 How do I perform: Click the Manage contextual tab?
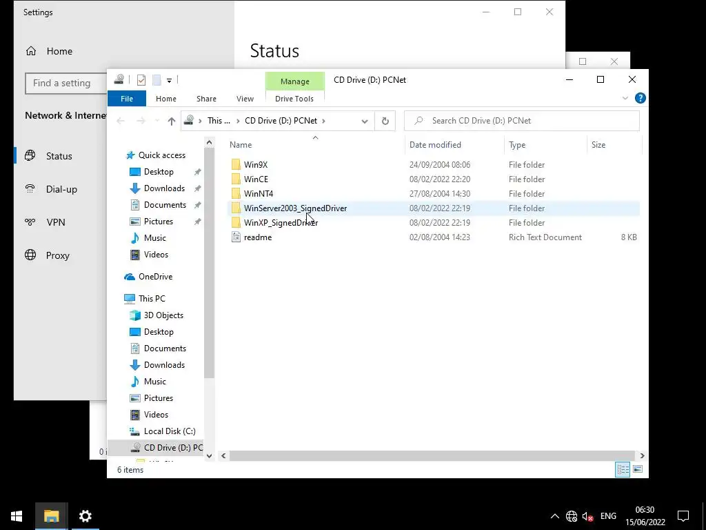click(295, 81)
